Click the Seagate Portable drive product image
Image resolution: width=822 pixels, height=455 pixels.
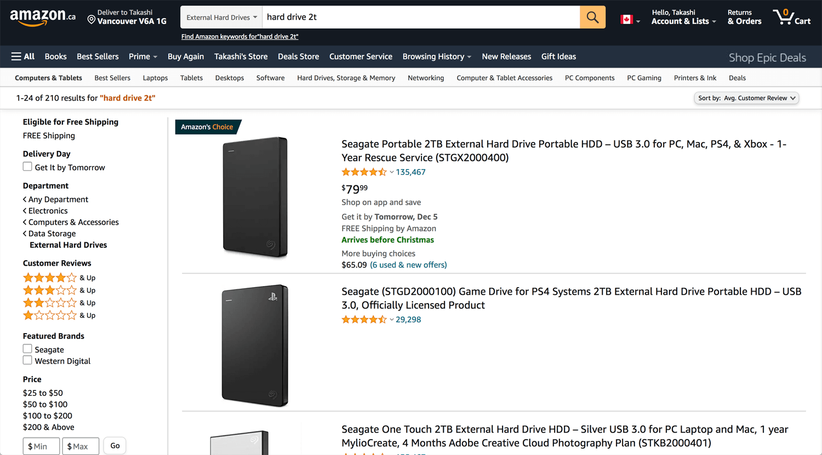pyautogui.click(x=255, y=197)
